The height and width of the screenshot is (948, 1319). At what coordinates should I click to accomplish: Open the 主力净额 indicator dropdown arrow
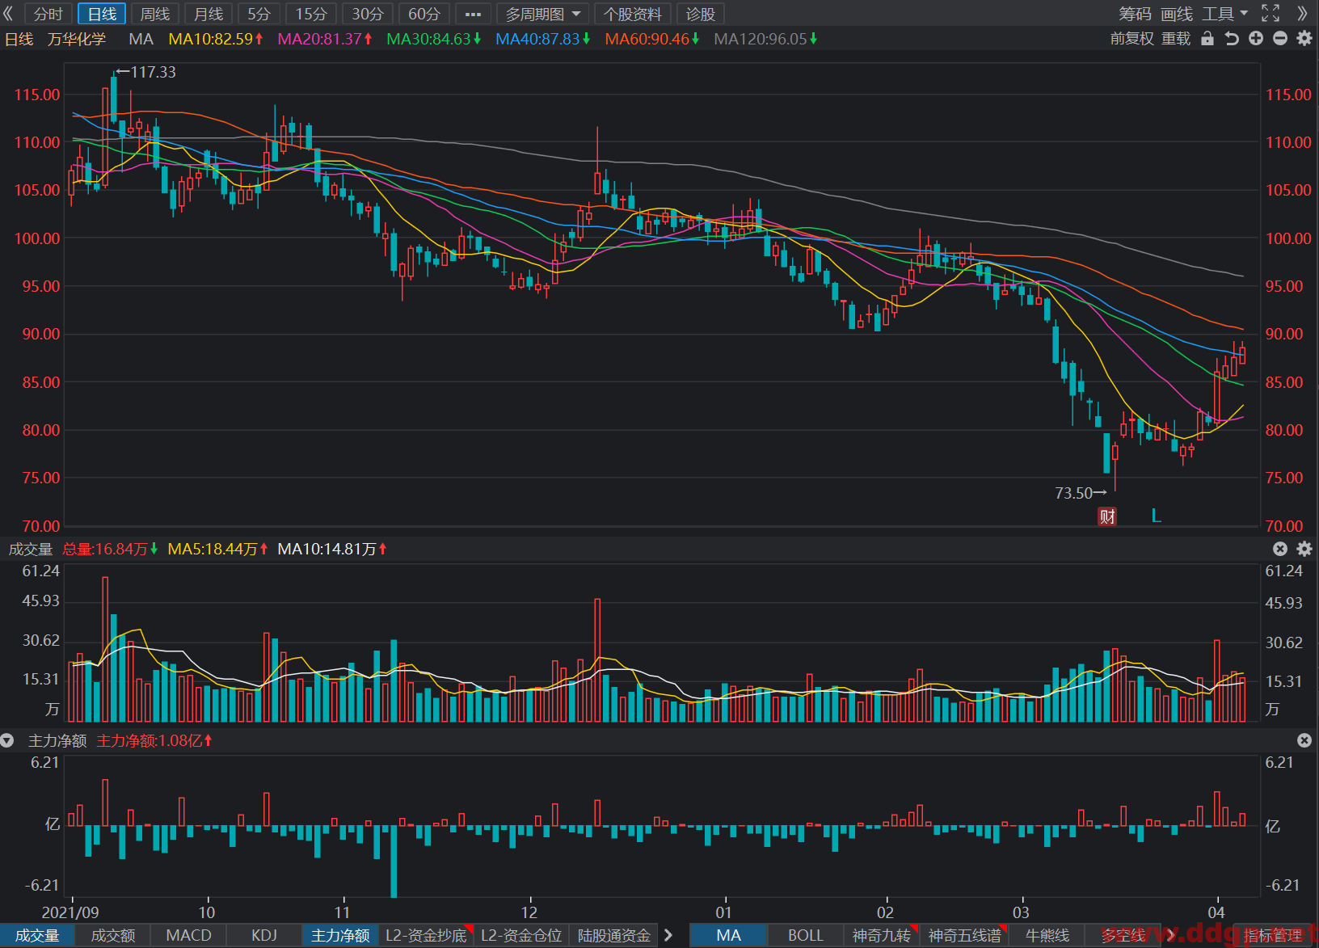pos(7,740)
